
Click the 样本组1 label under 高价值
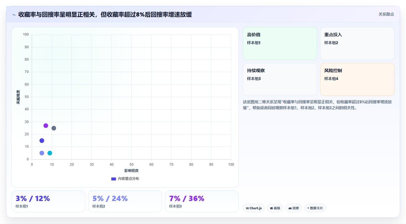click(254, 43)
